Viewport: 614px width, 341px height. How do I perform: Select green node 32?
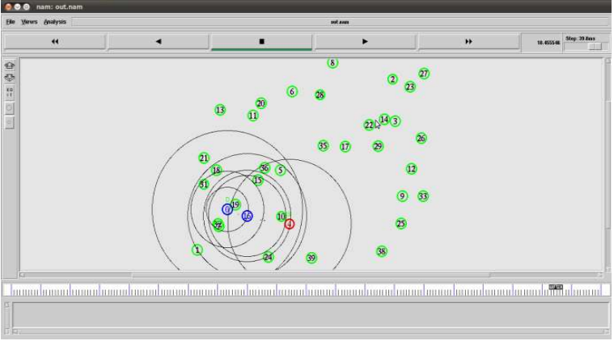coord(218,225)
